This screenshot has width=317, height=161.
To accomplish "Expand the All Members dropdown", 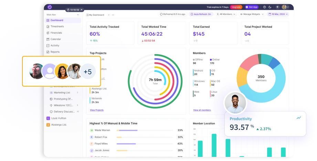I will click(226, 14).
